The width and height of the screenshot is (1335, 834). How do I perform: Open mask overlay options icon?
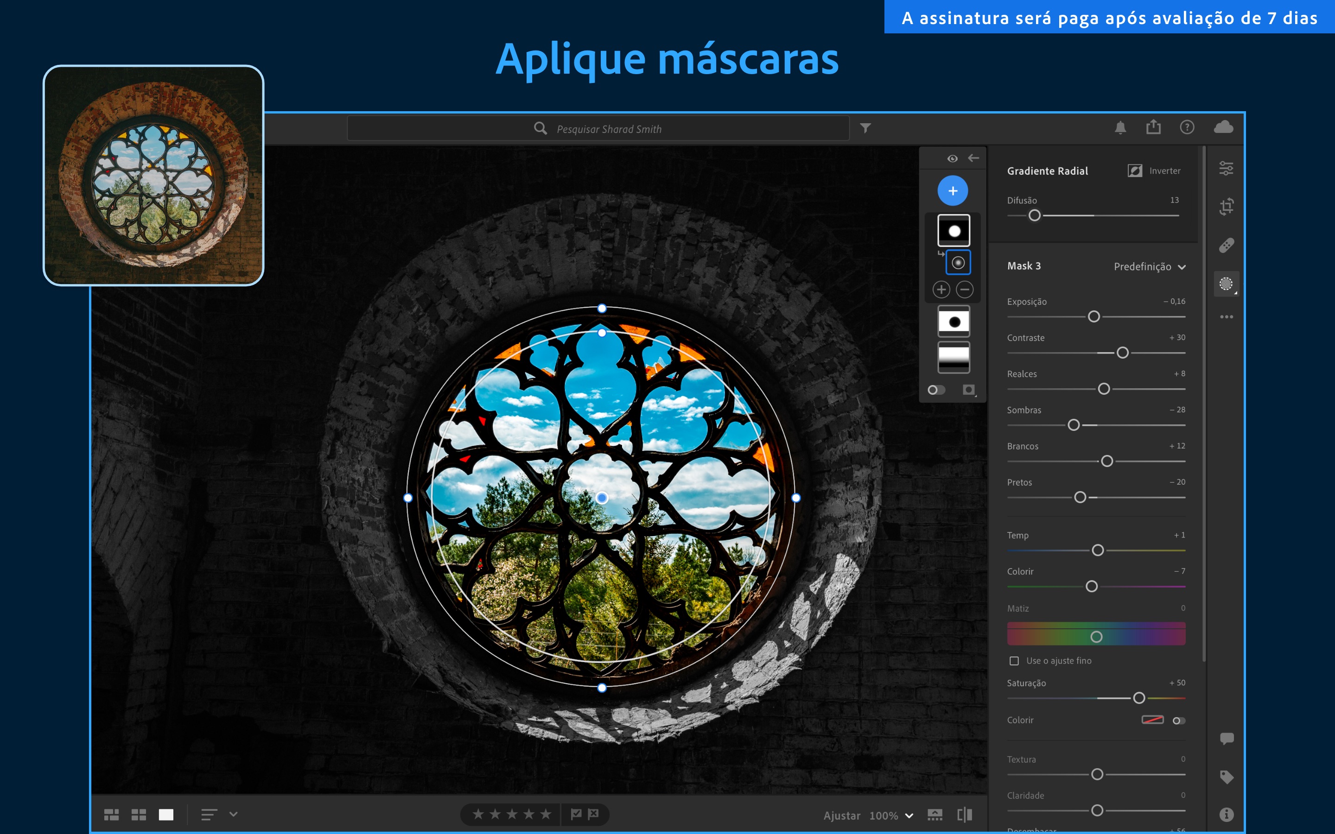[x=969, y=390]
